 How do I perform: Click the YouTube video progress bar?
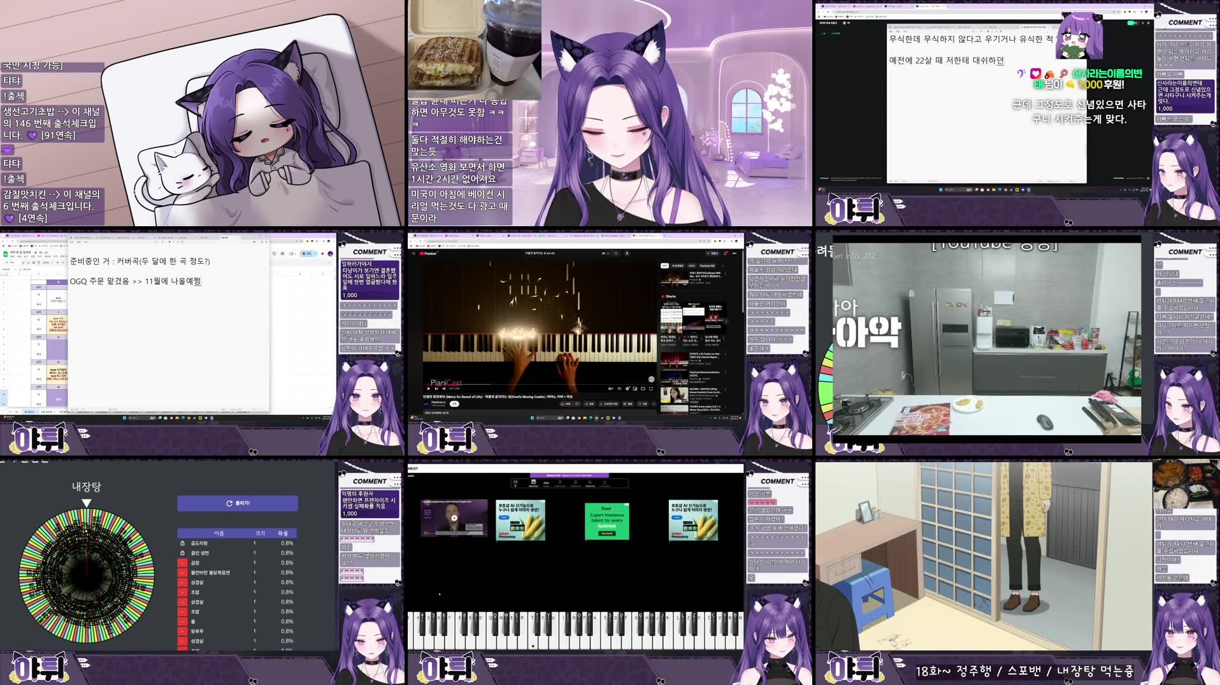[540, 384]
